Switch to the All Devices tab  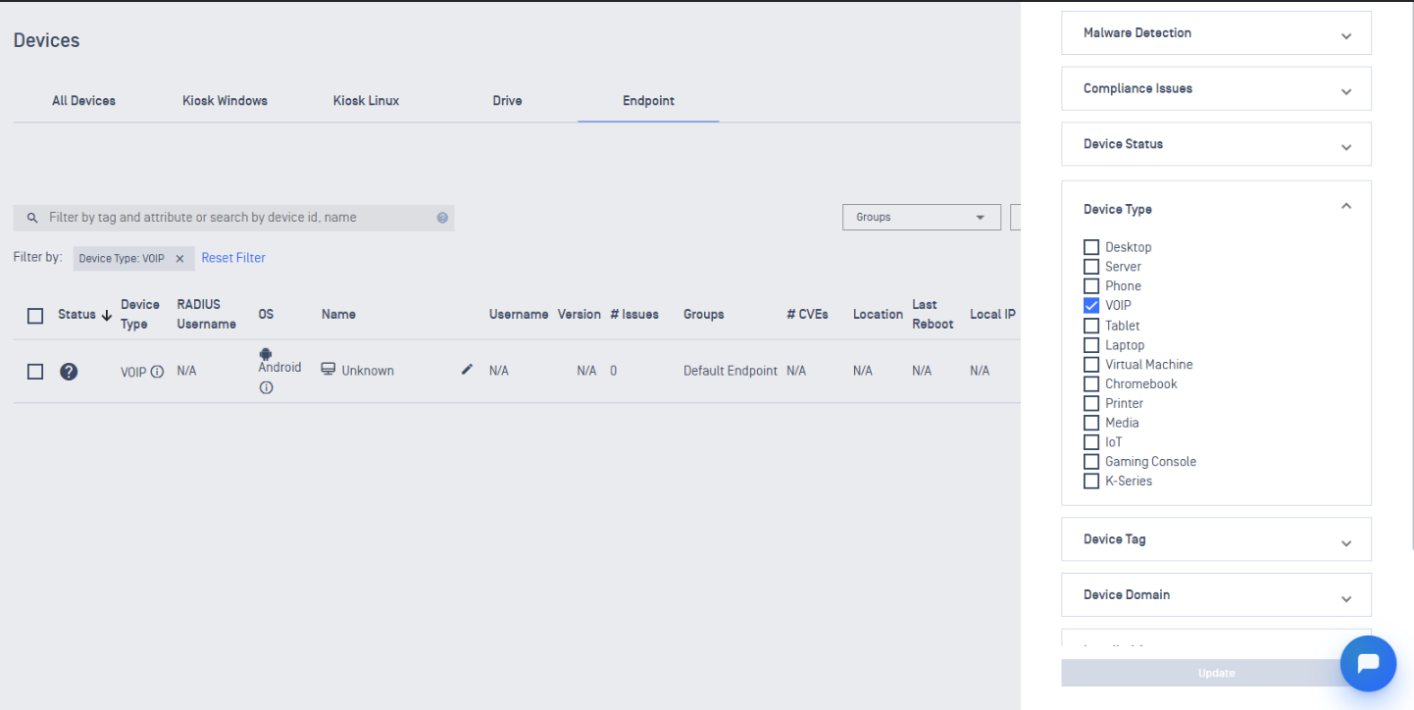83,101
